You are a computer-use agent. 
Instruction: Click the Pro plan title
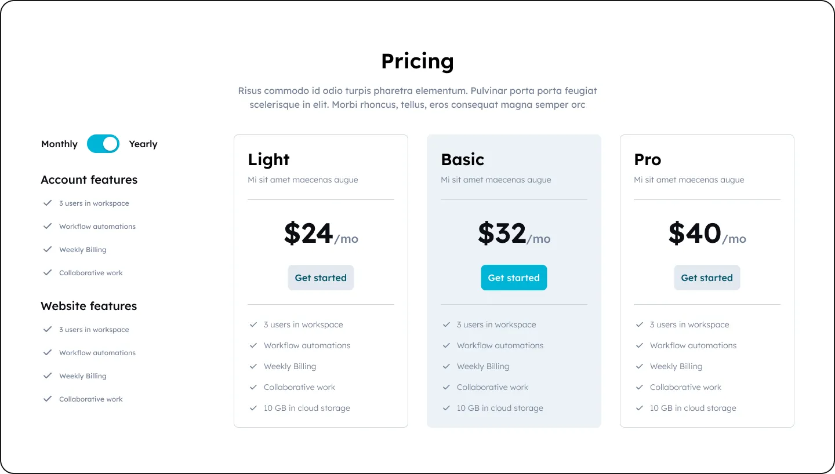647,159
